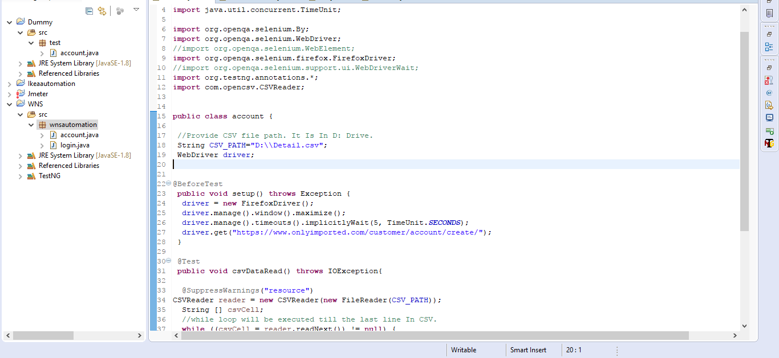Click the Writable status bar field
Viewport: 779px width, 358px height.
point(464,350)
